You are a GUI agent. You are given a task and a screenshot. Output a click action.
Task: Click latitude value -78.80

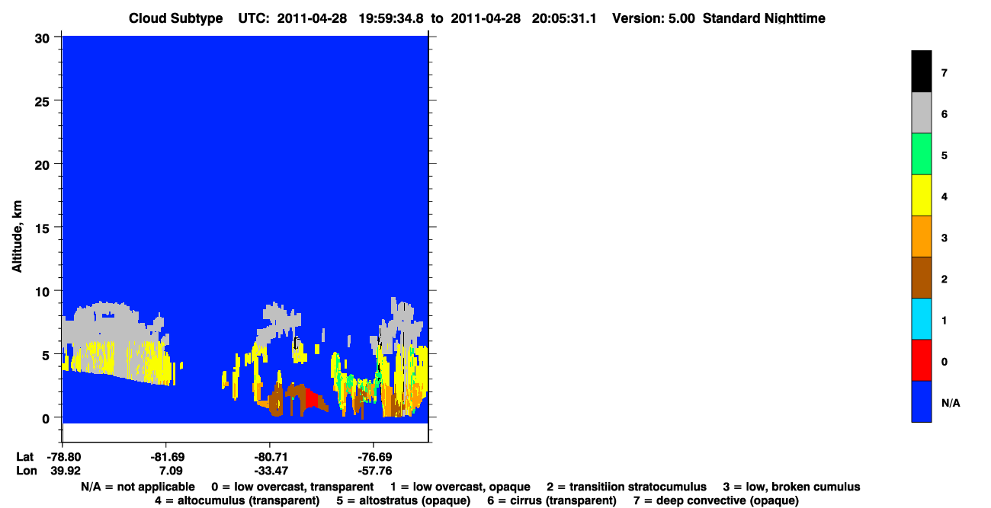pyautogui.click(x=63, y=457)
